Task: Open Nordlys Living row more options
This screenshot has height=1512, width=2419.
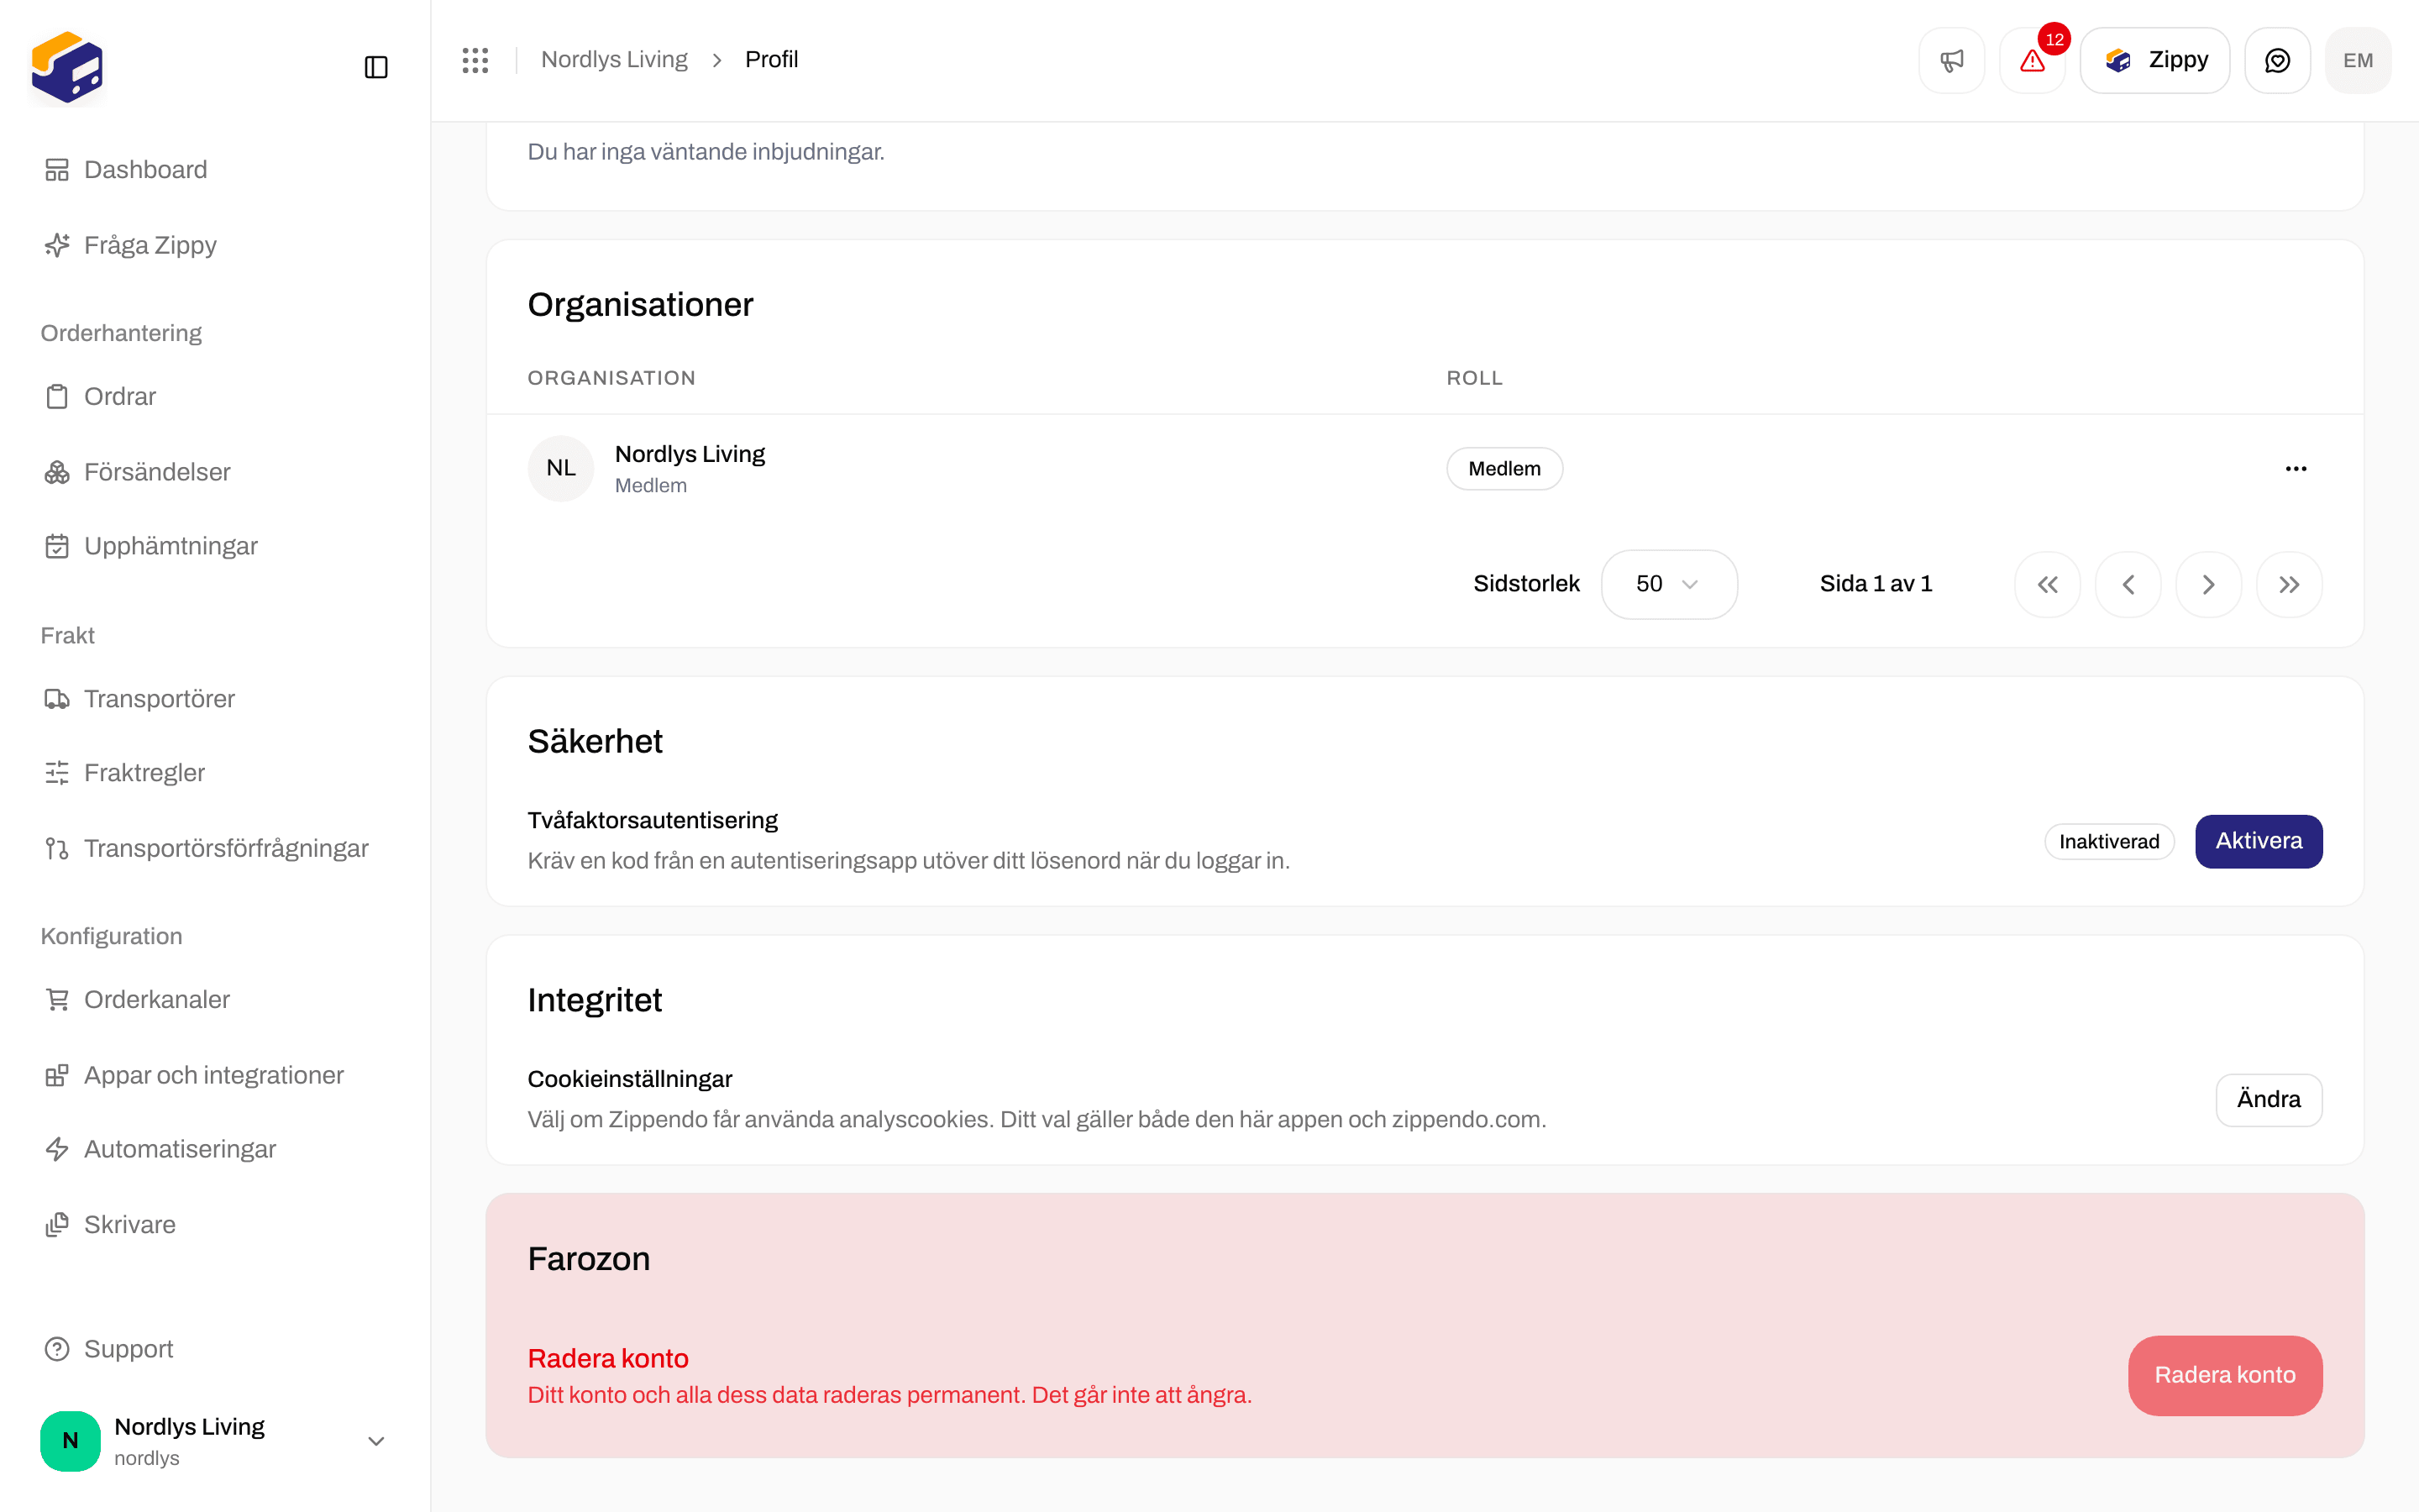Action: (x=2295, y=468)
